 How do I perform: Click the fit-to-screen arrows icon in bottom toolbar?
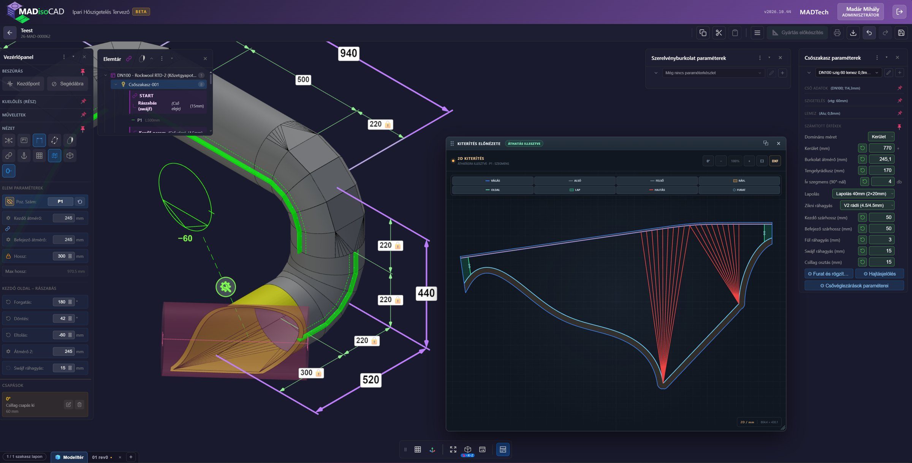(453, 449)
